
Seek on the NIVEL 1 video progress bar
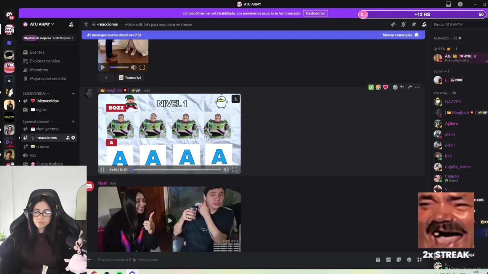coord(176,169)
